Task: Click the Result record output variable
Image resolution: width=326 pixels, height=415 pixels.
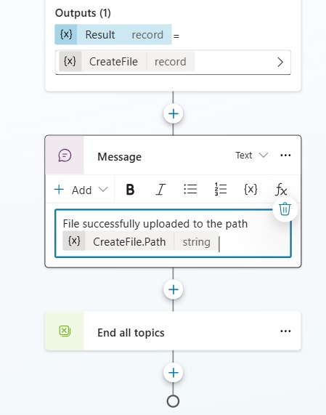Action: click(x=113, y=34)
